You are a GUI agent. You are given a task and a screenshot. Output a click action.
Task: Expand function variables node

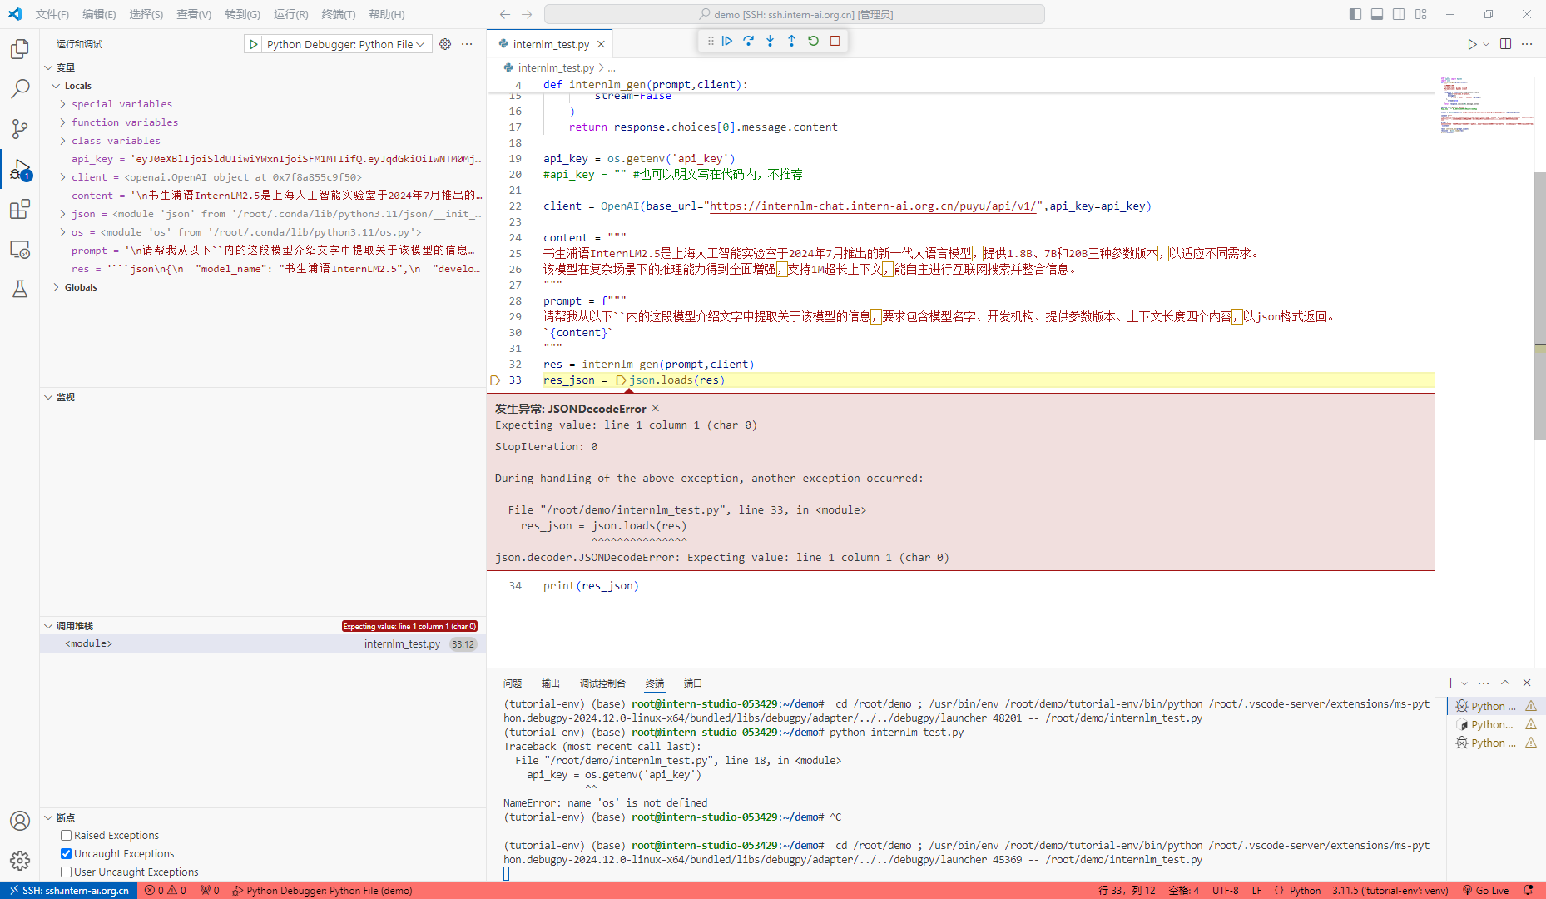(62, 122)
